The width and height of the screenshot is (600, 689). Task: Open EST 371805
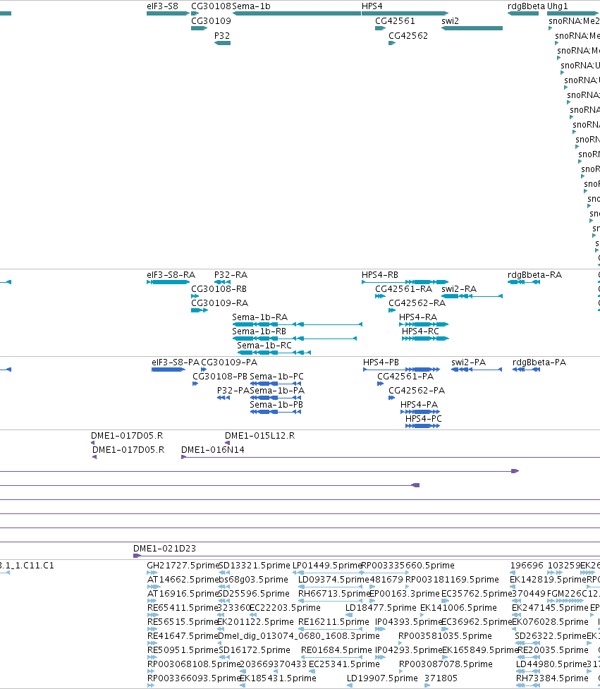click(x=441, y=678)
